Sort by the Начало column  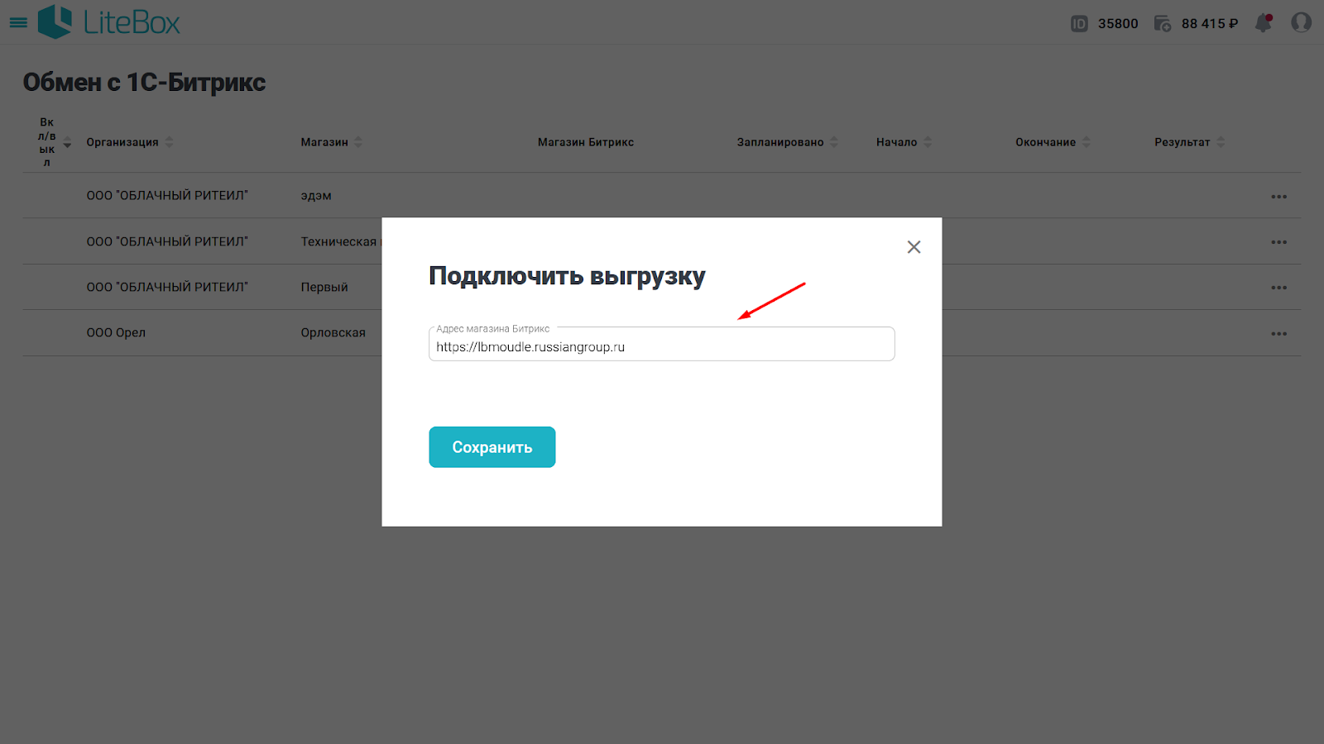[x=928, y=142]
